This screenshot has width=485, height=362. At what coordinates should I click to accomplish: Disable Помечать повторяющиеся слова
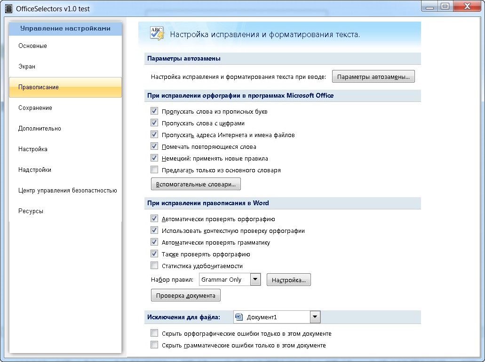(154, 146)
